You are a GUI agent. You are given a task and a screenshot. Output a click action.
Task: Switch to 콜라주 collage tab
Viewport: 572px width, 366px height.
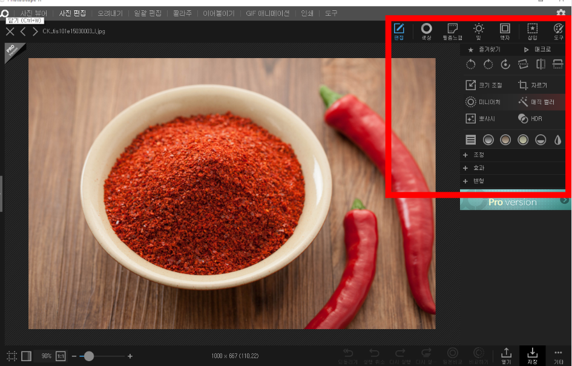coord(182,13)
